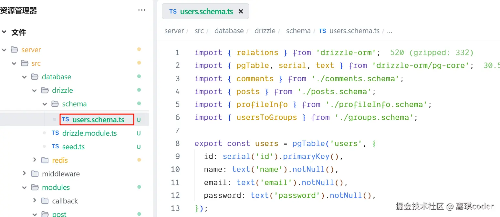Collapse the schema folder chevron
The width and height of the screenshot is (500, 217).
tap(45, 104)
